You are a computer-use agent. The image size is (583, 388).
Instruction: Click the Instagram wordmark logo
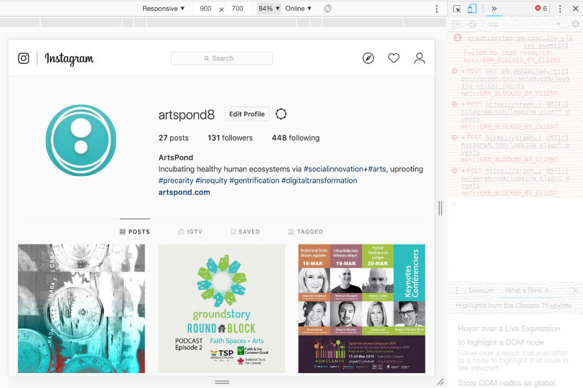[69, 58]
